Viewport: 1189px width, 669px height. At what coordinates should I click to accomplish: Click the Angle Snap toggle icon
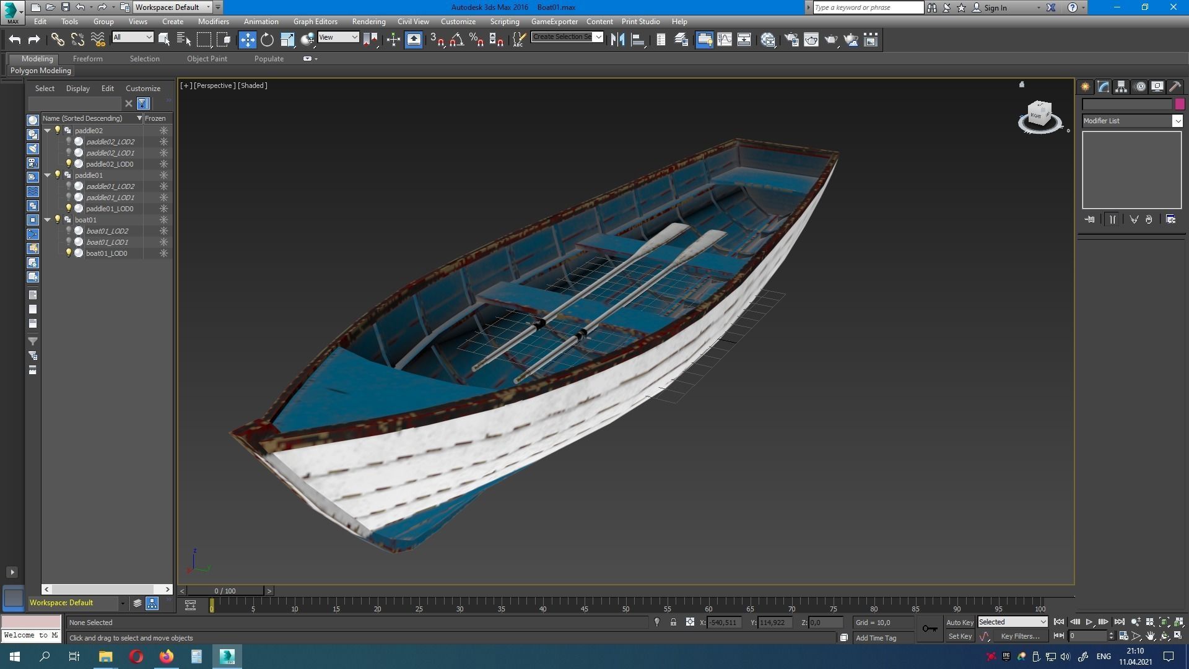coord(457,40)
